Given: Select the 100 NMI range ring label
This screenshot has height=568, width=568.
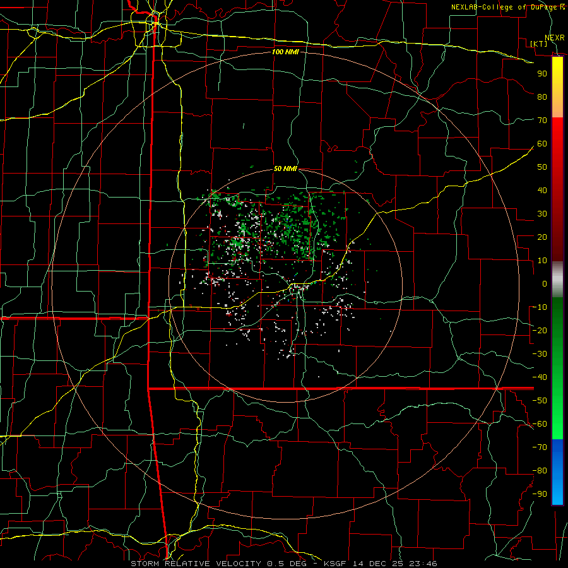Looking at the screenshot, I should 285,52.
